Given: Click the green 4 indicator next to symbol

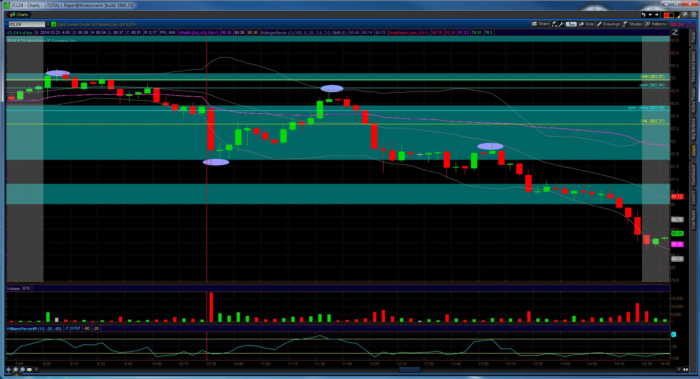Looking at the screenshot, I should point(54,24).
